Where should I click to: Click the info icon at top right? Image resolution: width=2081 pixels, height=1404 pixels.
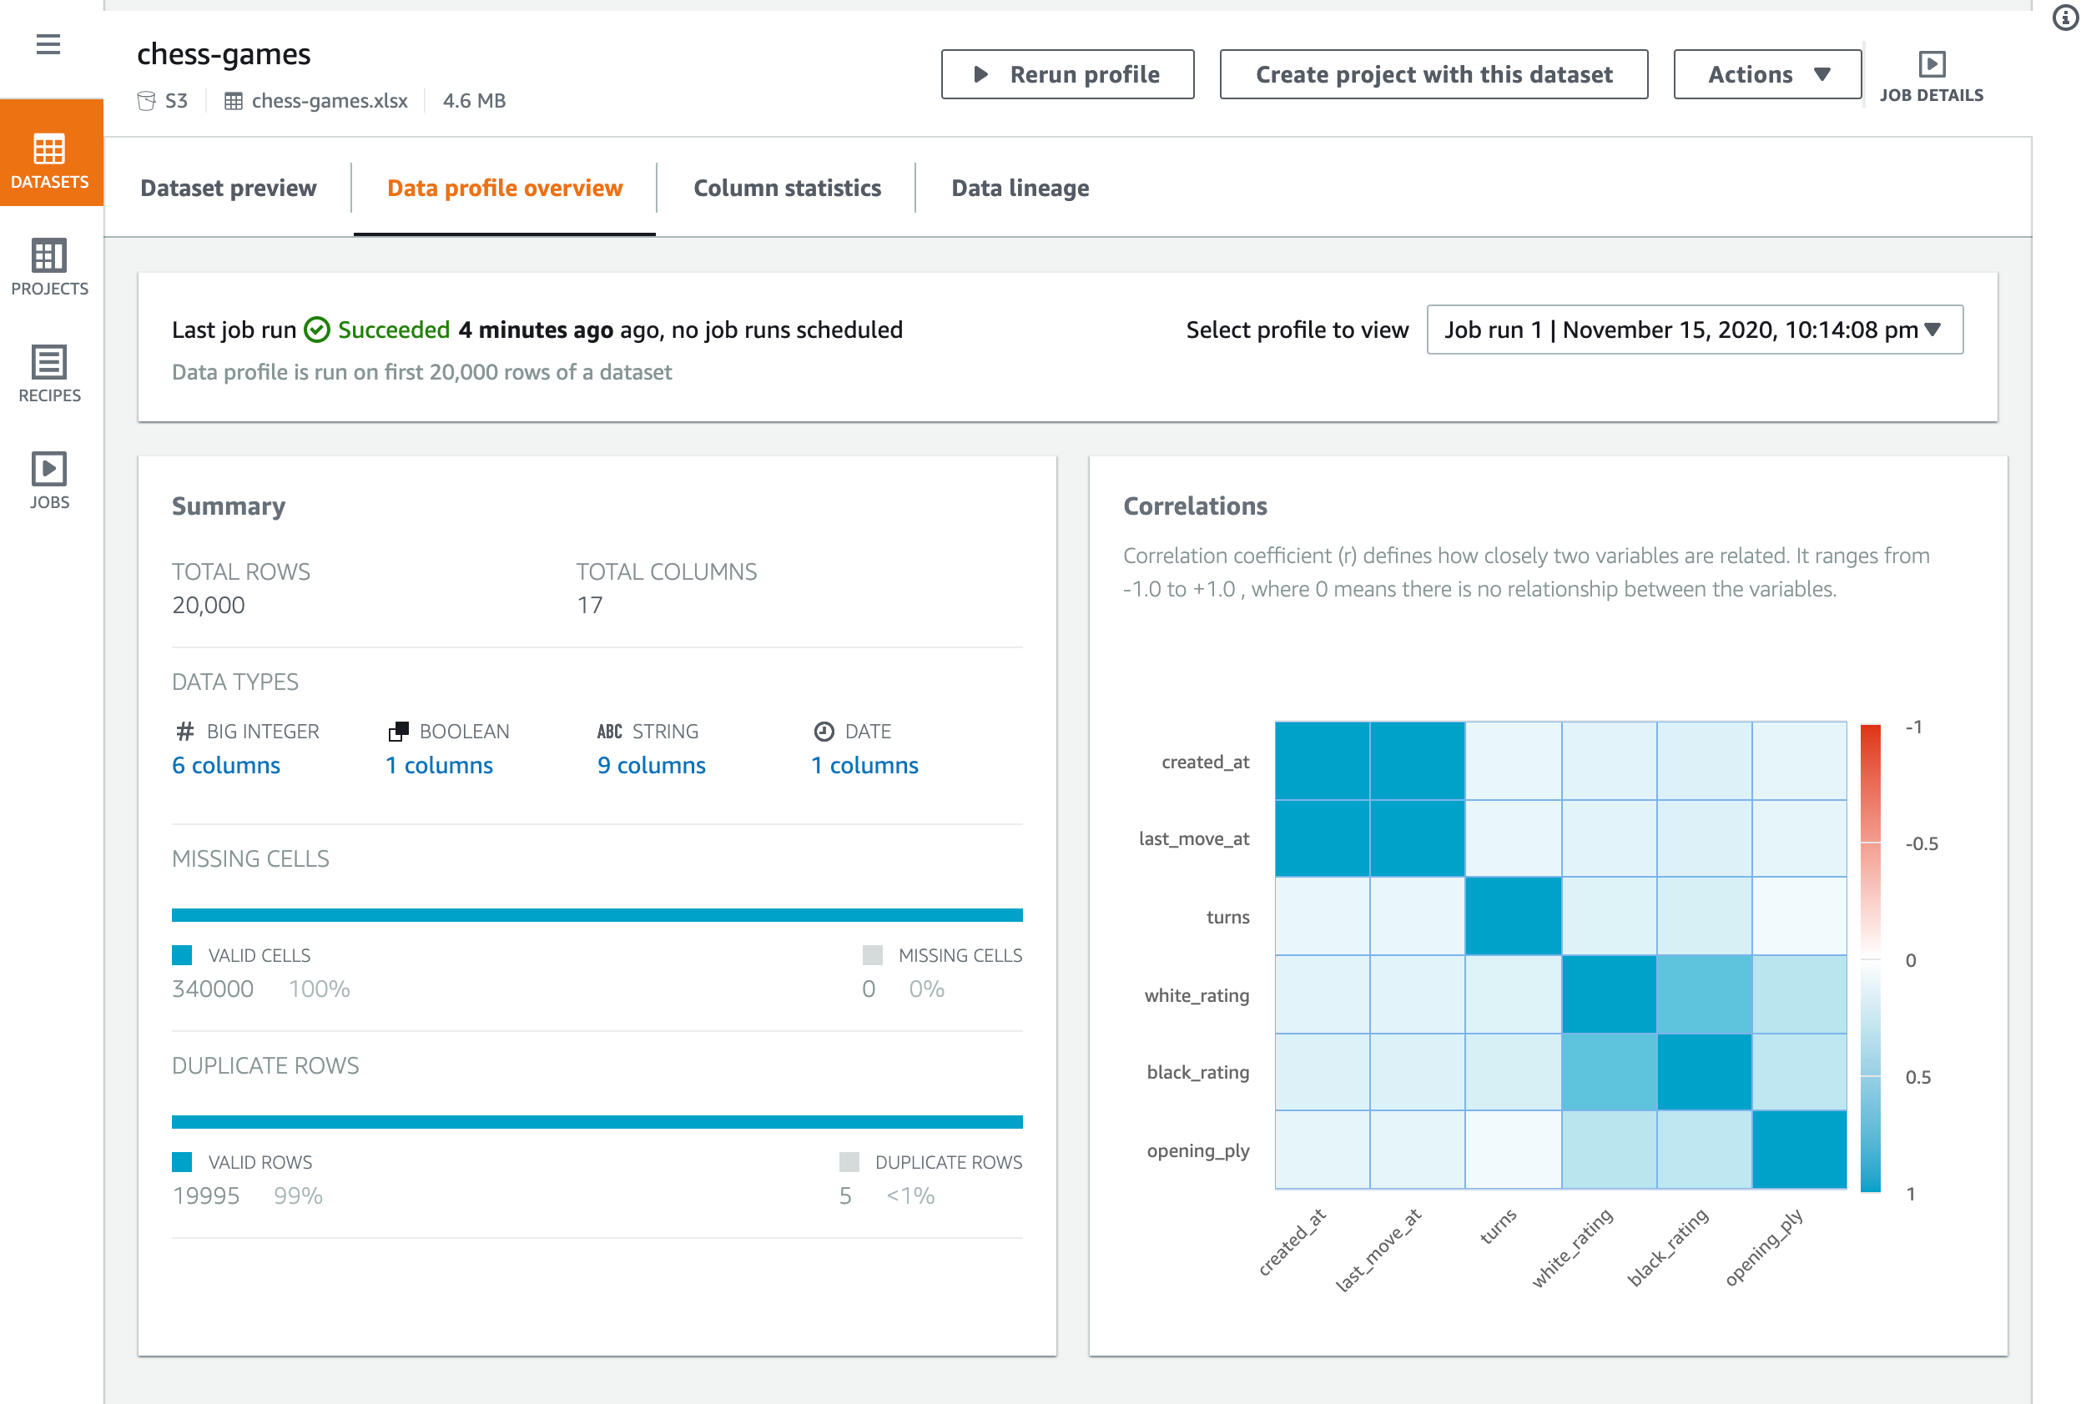click(2064, 18)
